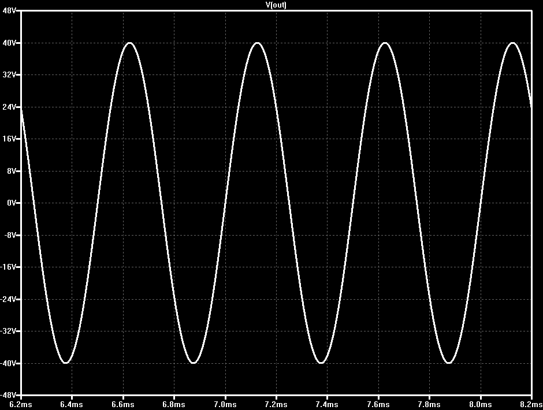Click the waveform trough near 7.9ms
The height and width of the screenshot is (410, 543).
[449, 363]
